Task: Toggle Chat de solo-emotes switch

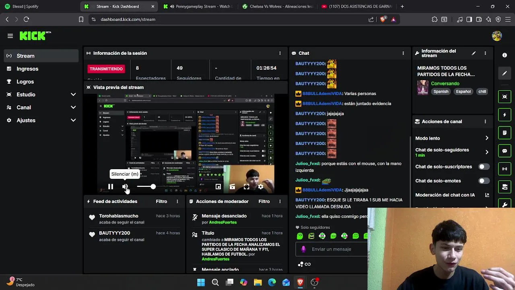Action: click(484, 181)
